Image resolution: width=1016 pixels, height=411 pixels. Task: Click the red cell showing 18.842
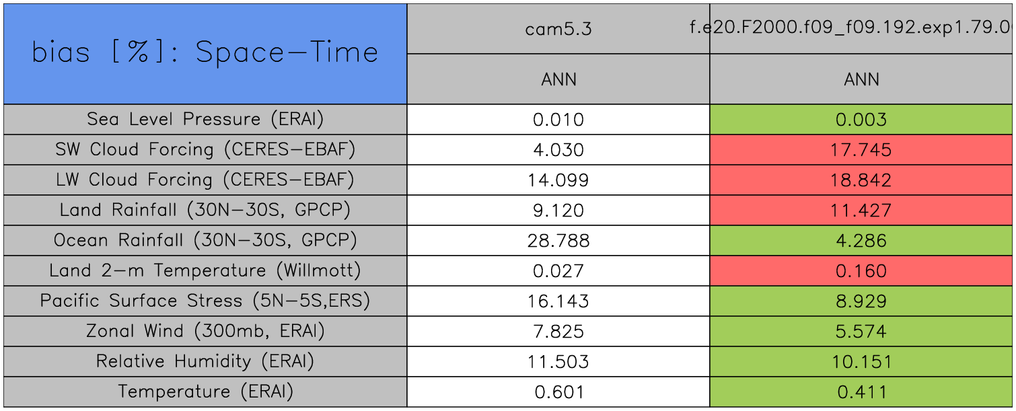point(862,180)
